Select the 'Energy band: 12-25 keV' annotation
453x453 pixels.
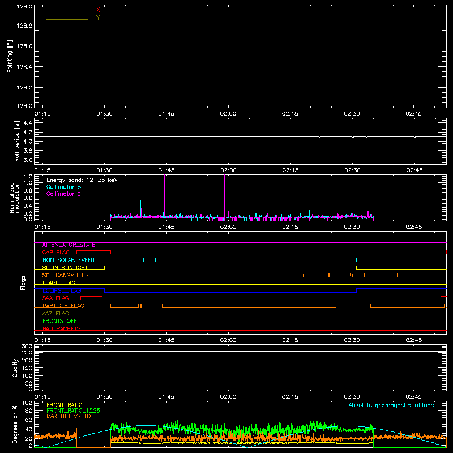[82, 180]
